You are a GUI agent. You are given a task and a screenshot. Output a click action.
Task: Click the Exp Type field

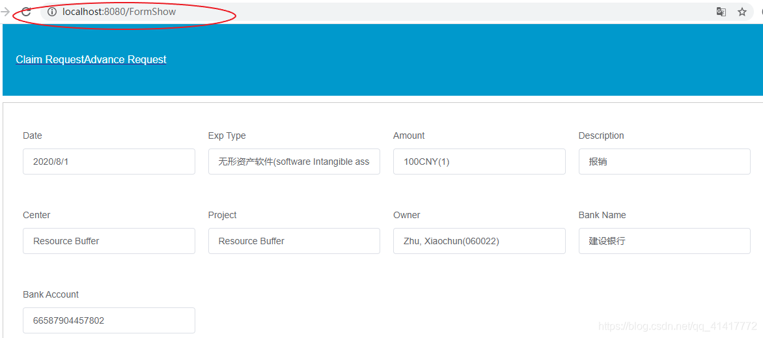(x=294, y=162)
